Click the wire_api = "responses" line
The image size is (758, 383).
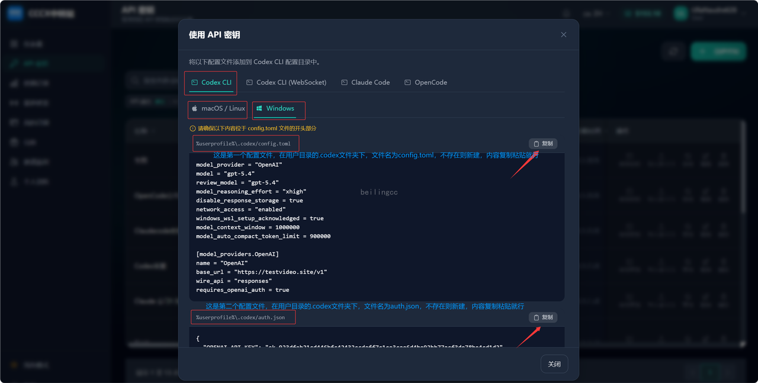(x=234, y=281)
